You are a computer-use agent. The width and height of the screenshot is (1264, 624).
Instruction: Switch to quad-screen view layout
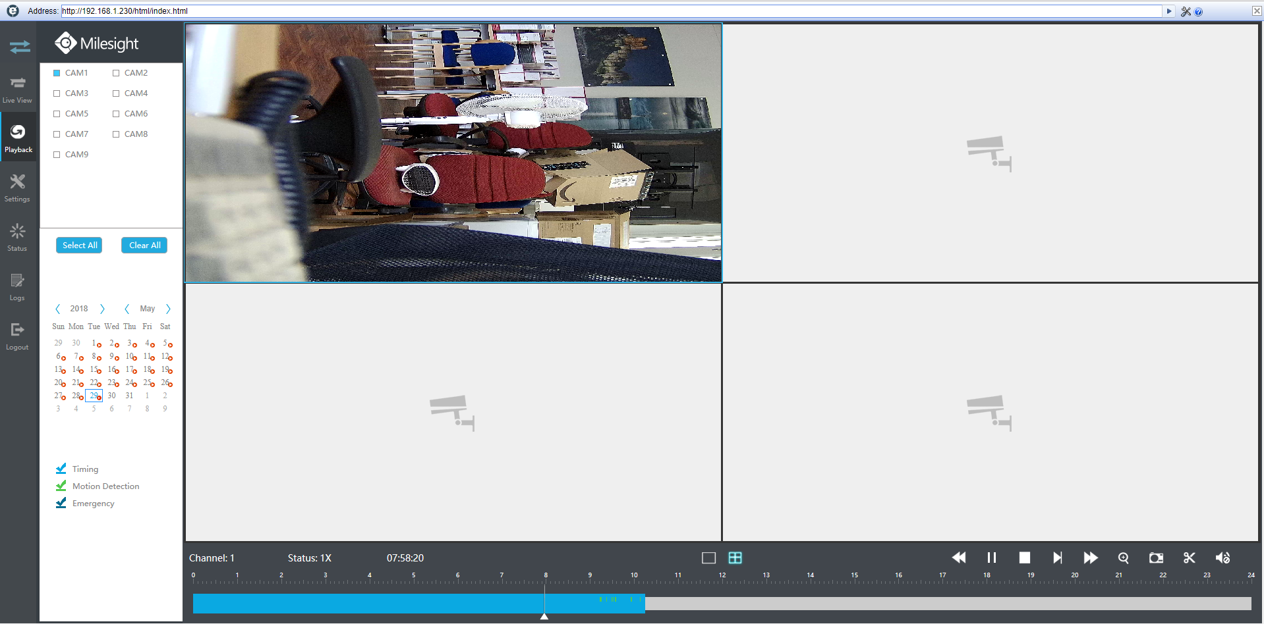pos(735,558)
